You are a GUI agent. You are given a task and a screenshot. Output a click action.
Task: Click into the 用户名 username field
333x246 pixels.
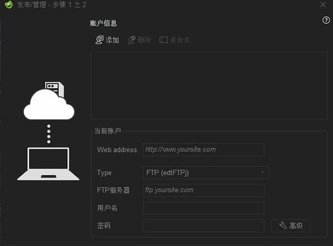coord(203,208)
